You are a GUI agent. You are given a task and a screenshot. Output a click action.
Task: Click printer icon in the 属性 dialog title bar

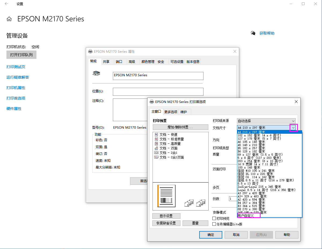(90, 51)
